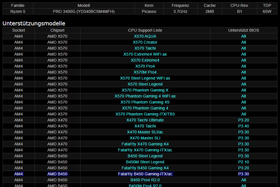Click BIOS P2.30 for B450 Steel Legend
Image resolution: width=280 pixels, height=187 pixels.
click(244, 156)
